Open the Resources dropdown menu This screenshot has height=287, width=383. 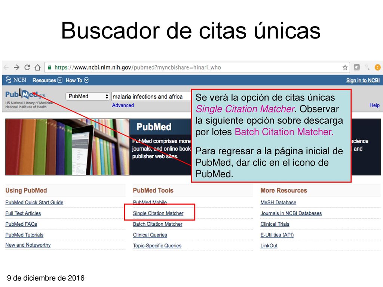tap(48, 80)
